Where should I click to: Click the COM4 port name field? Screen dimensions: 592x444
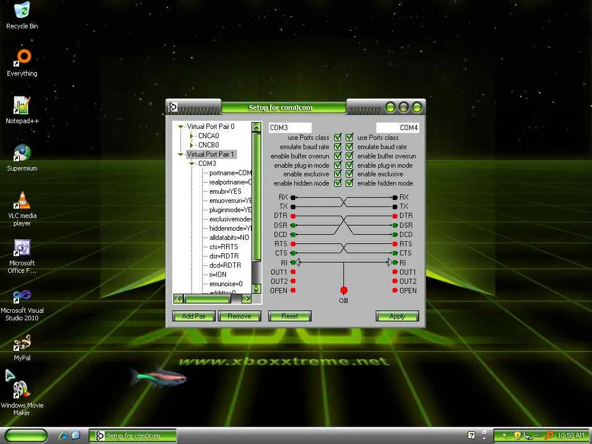(x=398, y=128)
